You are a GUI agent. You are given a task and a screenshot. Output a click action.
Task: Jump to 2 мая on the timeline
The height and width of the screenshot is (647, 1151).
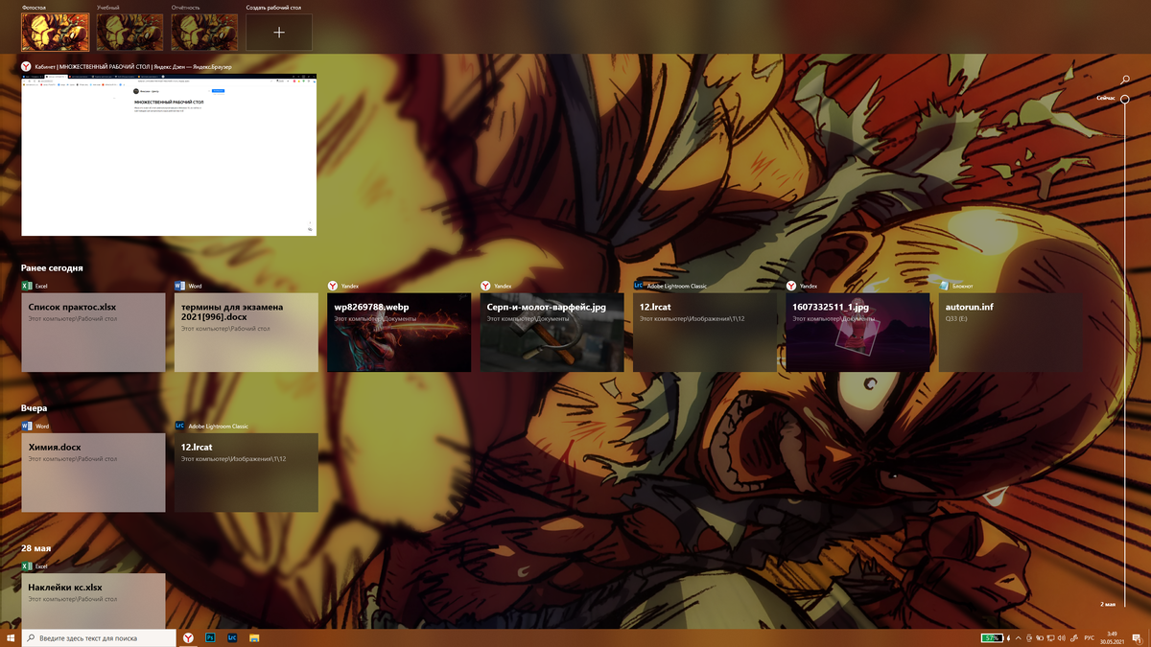[1108, 605]
